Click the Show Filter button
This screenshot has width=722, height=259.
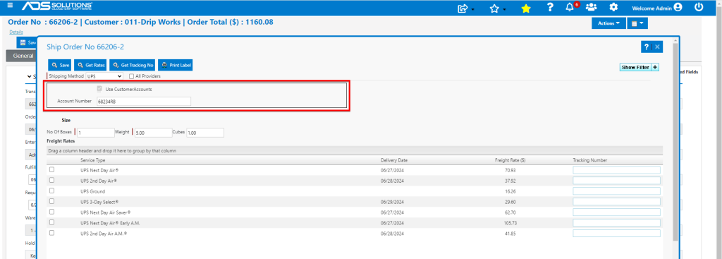(635, 67)
